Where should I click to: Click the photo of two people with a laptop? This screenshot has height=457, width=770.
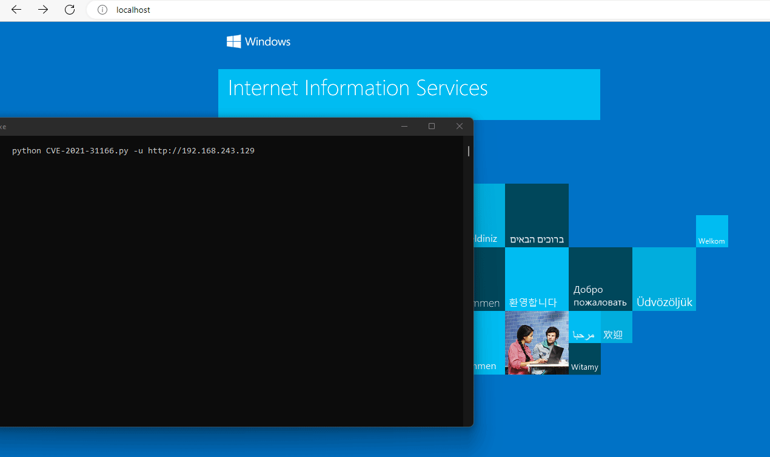[x=537, y=342]
